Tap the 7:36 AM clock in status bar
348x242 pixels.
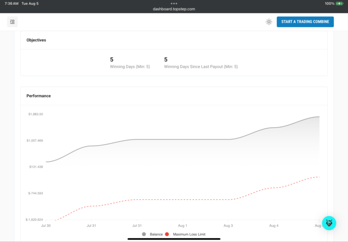pyautogui.click(x=12, y=3)
